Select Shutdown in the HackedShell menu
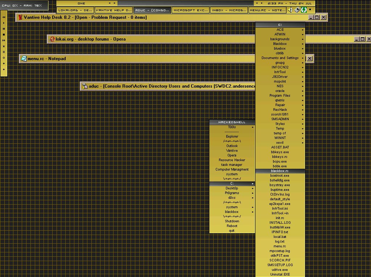Viewport: 371px width, 277px height. point(232,221)
